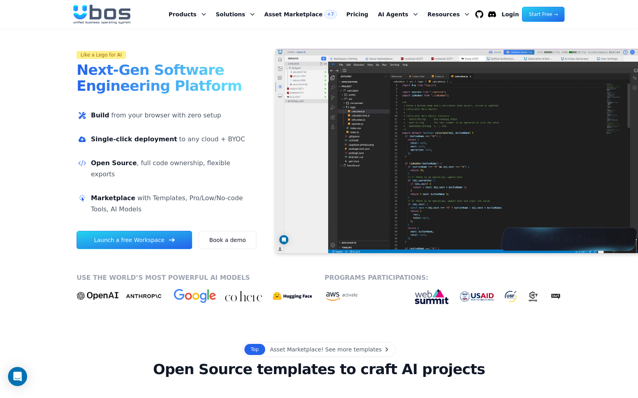The height and width of the screenshot is (398, 638).
Task: Click the cloud icon beside Single-click deployment
Action: coord(82,139)
